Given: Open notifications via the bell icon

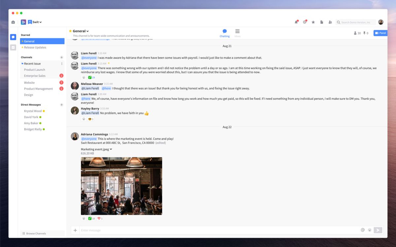Looking at the screenshot, I should point(296,22).
